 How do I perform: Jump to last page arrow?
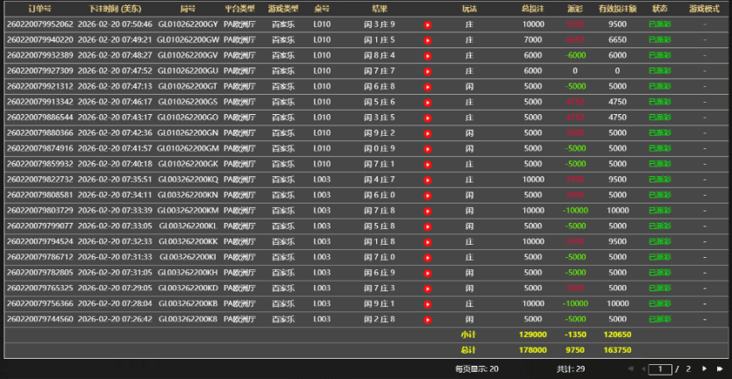tap(720, 369)
